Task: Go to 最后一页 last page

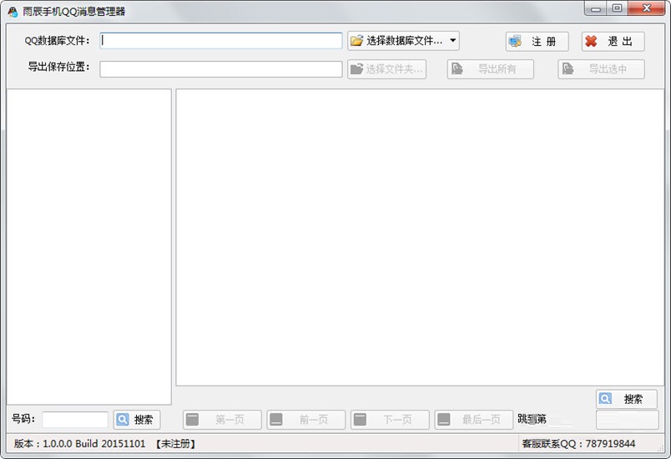Action: coord(474,420)
